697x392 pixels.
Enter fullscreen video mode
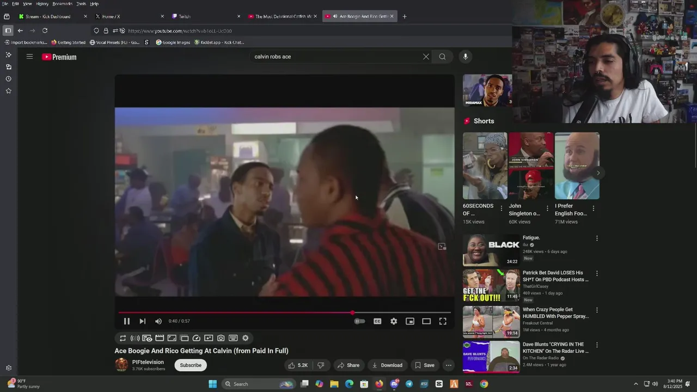[x=443, y=321]
